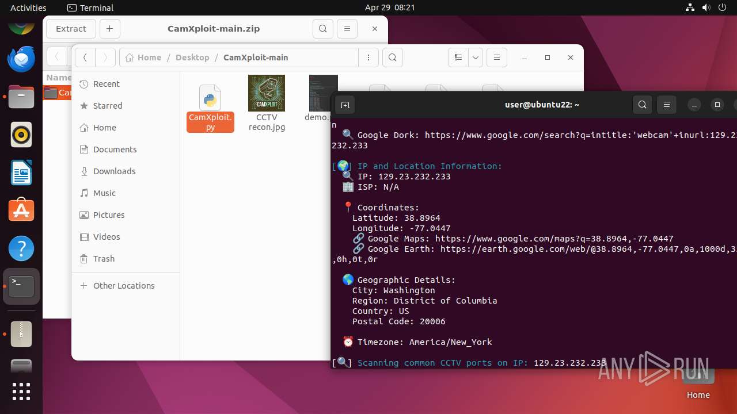The width and height of the screenshot is (737, 414).
Task: Open the Files dock icon
Action: [21, 97]
